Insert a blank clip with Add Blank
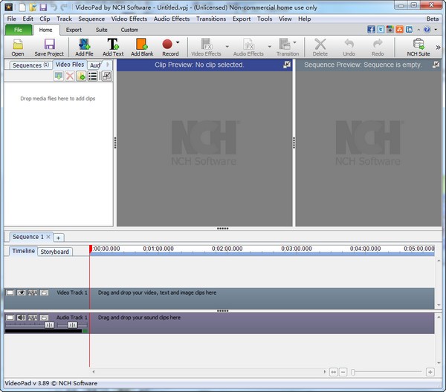The image size is (446, 392). point(141,46)
